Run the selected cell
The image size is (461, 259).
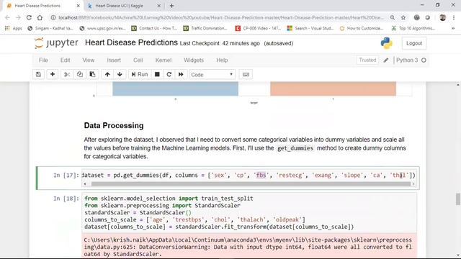tap(140, 75)
